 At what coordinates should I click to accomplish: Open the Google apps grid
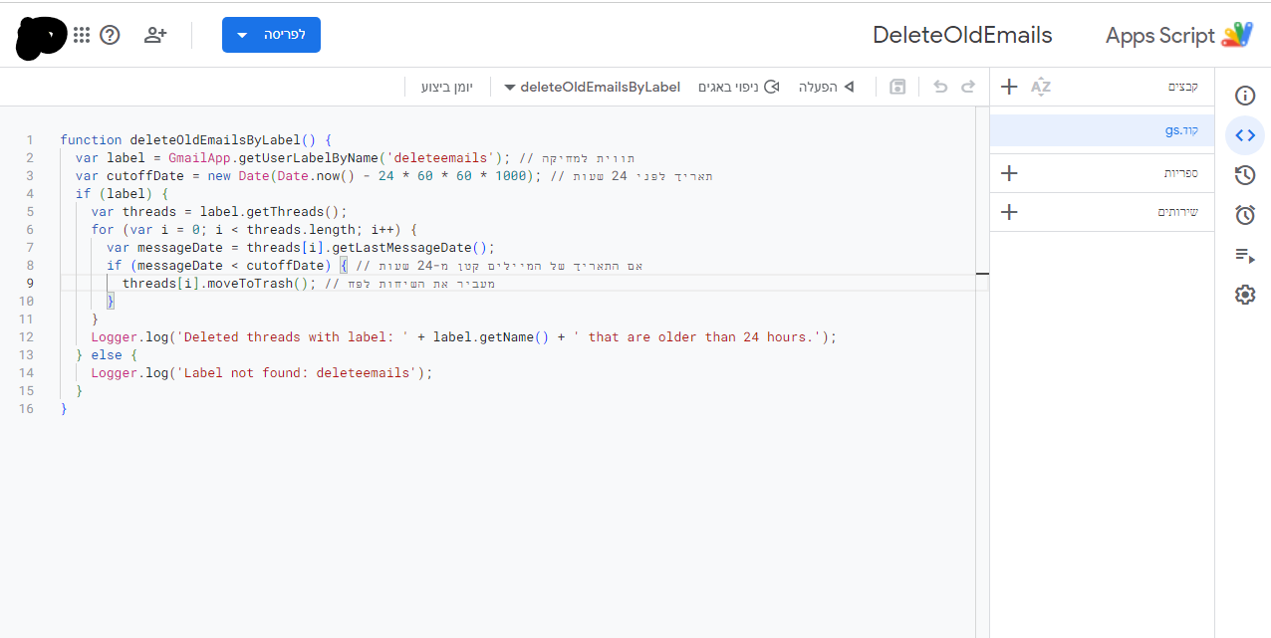click(x=82, y=35)
